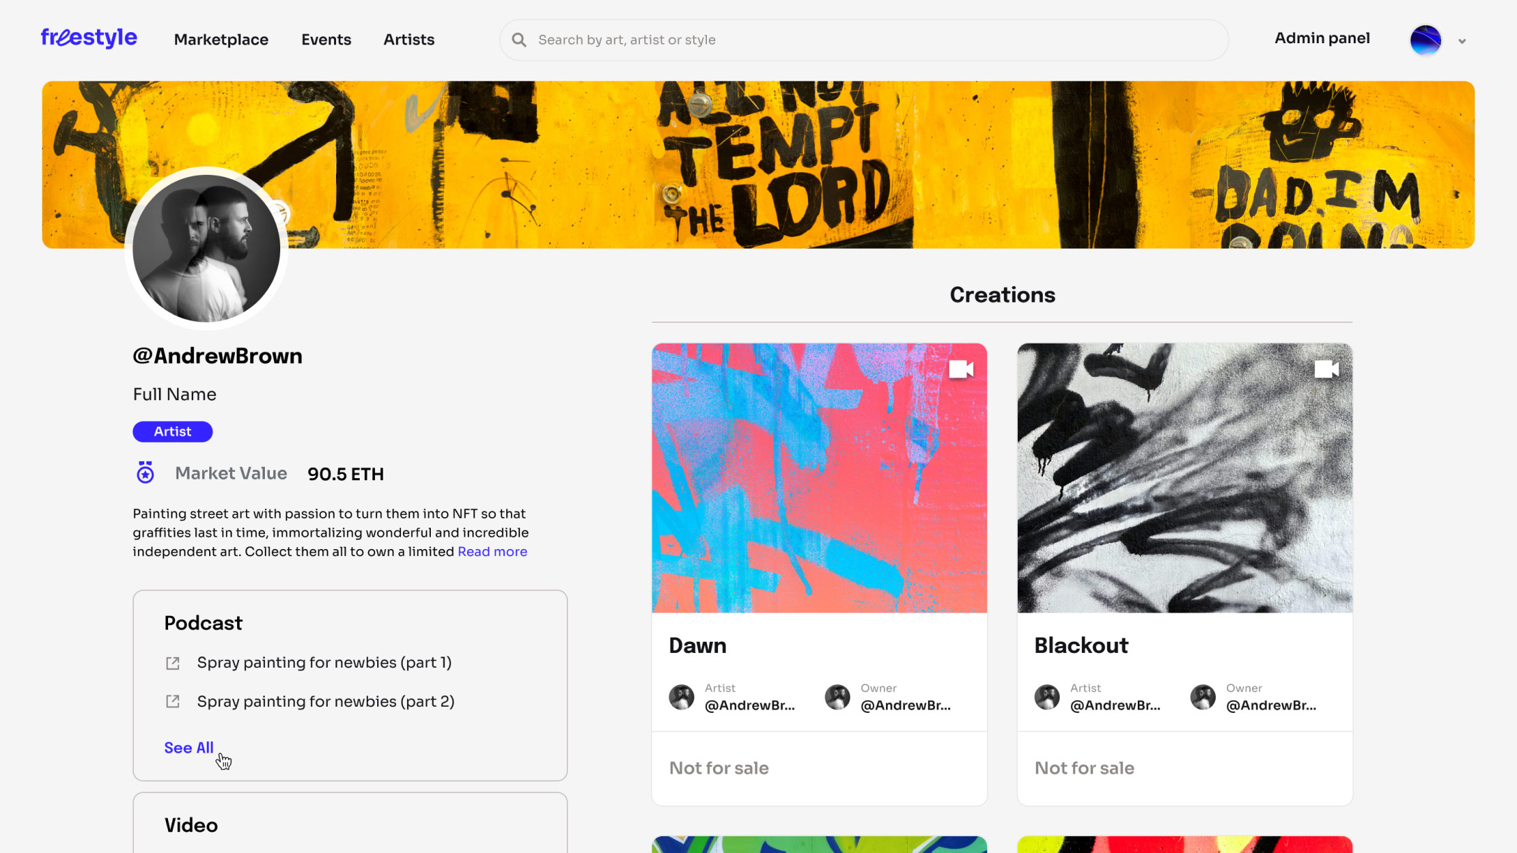Focus the art search field
1517x853 pixels.
[864, 40]
